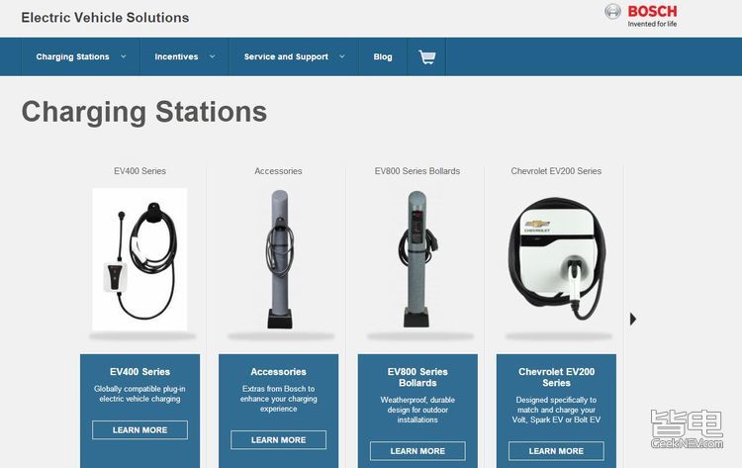Open the Chevrolet EV200 Series card heading

point(556,377)
